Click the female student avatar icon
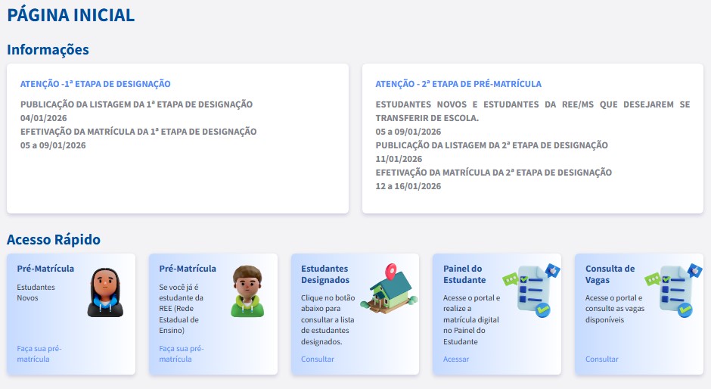The width and height of the screenshot is (711, 389). click(x=105, y=292)
